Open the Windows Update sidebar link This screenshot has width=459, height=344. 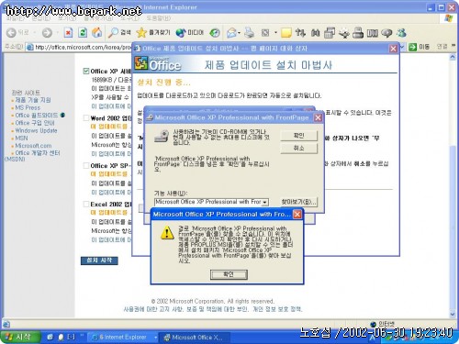click(36, 130)
